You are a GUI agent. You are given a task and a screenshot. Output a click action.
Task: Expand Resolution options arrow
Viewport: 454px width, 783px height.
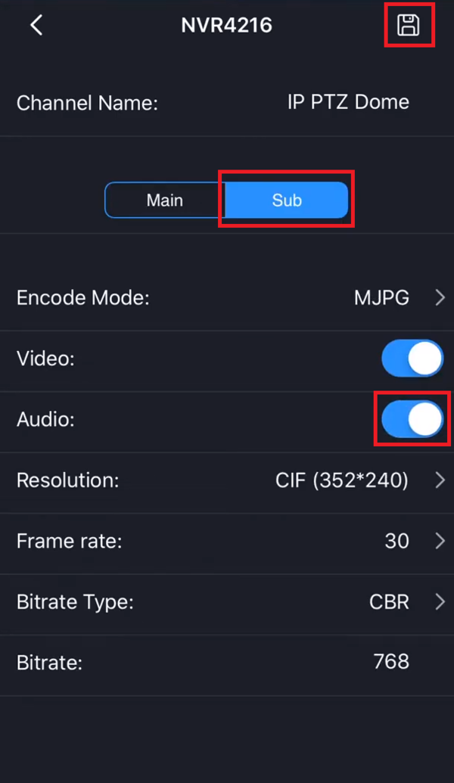tap(440, 480)
